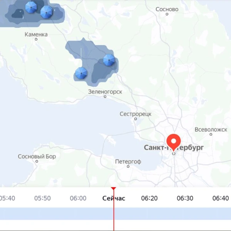This screenshot has width=231, height=231.
Task: Click the red location pin over Saint Petersburg
Action: [x=174, y=142]
